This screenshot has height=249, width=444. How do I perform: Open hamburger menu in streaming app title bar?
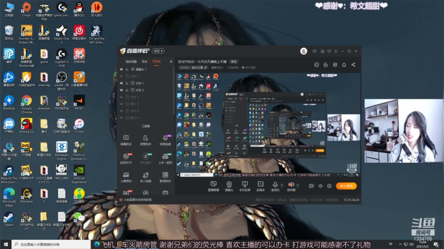pyautogui.click(x=335, y=51)
